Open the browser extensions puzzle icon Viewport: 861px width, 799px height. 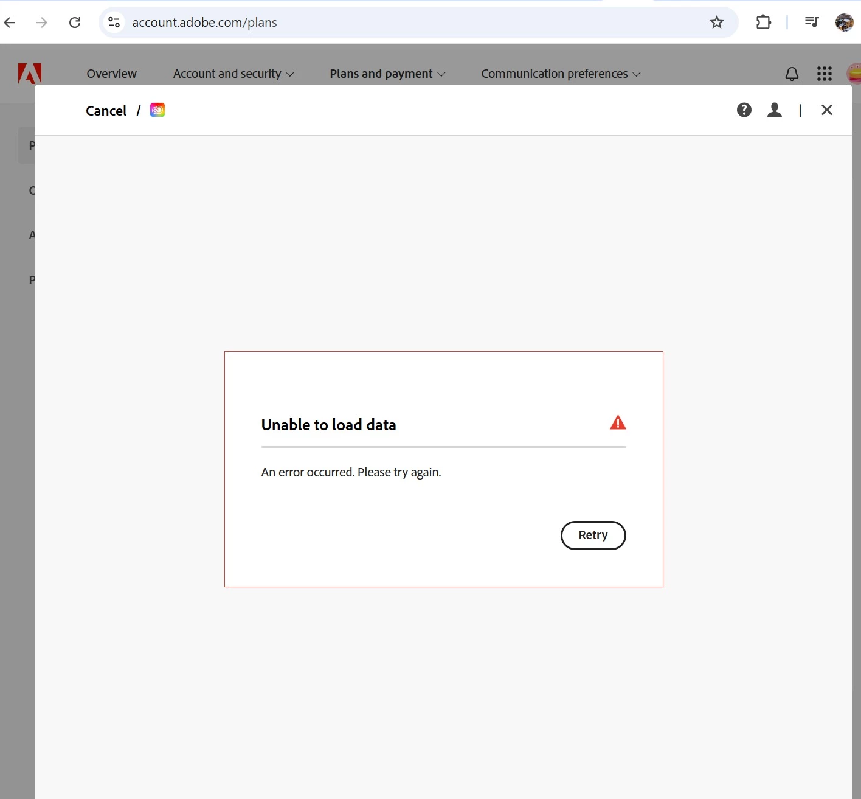tap(764, 23)
